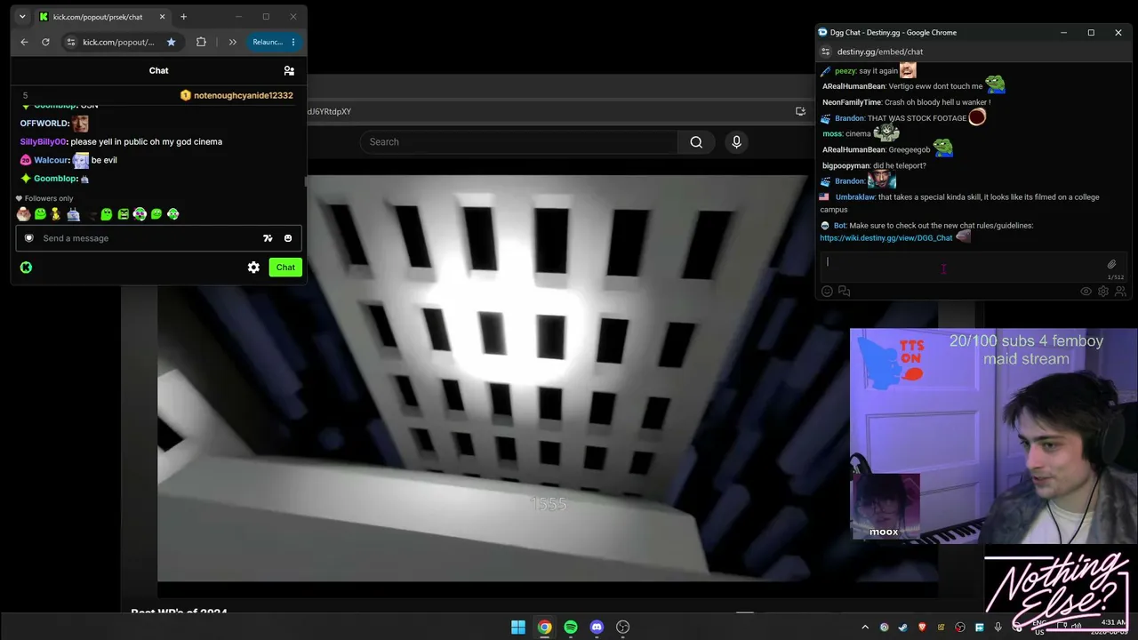Viewport: 1138px width, 640px height.
Task: Open Spotify from the taskbar
Action: point(571,628)
